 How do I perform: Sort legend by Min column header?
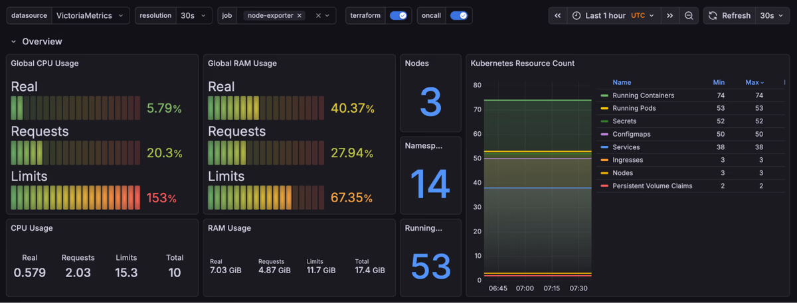point(719,83)
